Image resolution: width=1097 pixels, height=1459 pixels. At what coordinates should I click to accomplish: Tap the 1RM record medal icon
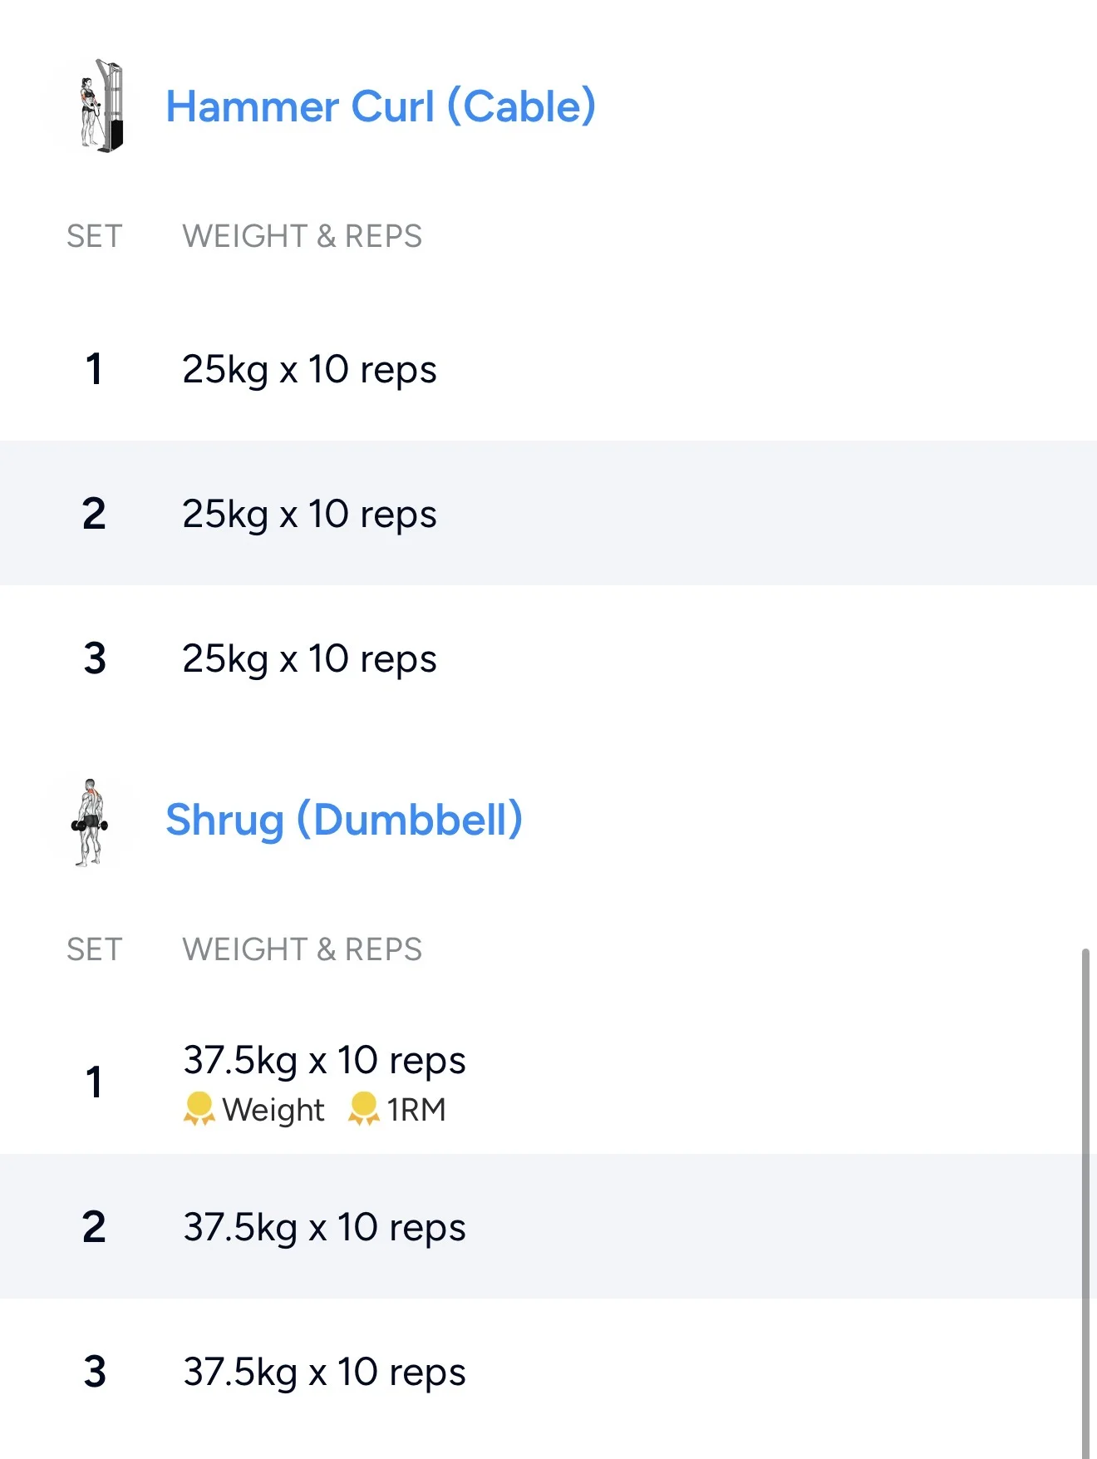coord(363,1109)
